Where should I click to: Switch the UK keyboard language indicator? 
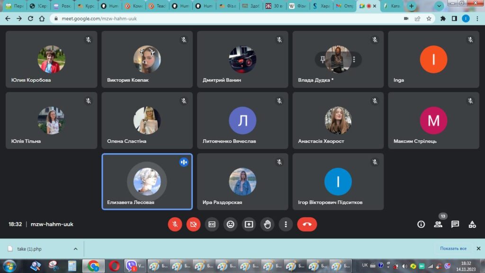pos(365,265)
